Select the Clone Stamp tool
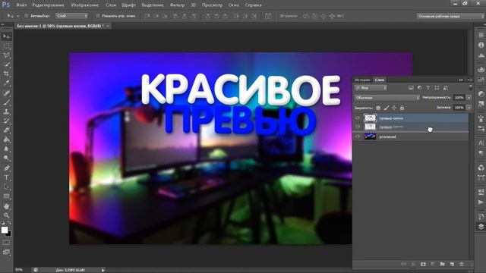 click(x=6, y=111)
